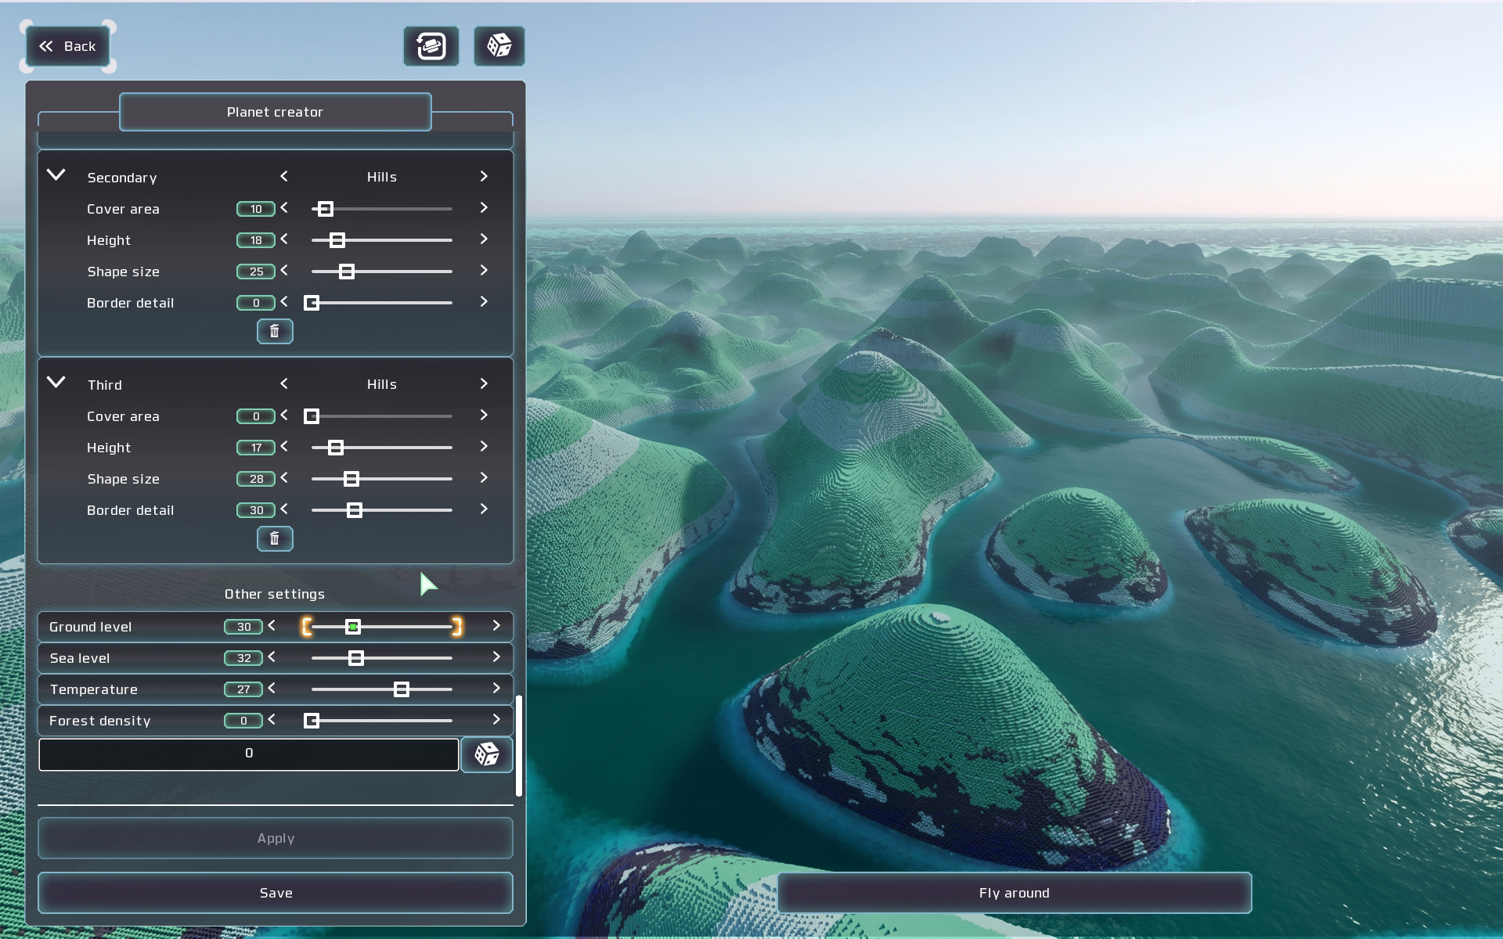Screen dimensions: 1503x939
Task: Click the Apply button
Action: tap(276, 838)
